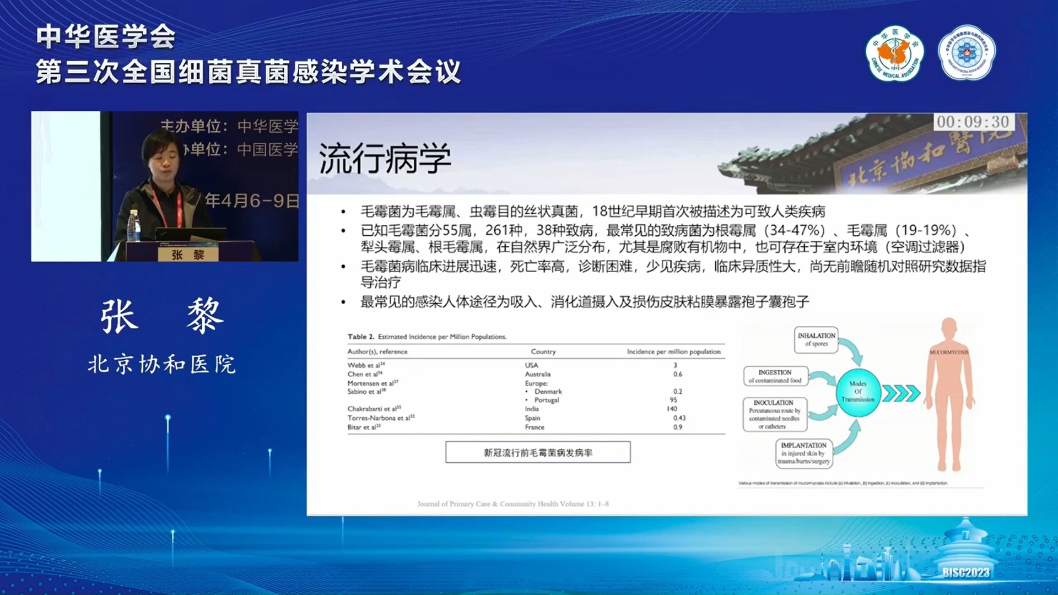The width and height of the screenshot is (1058, 595).
Task: Click the affiliation 北京协和医院
Action: 162,364
